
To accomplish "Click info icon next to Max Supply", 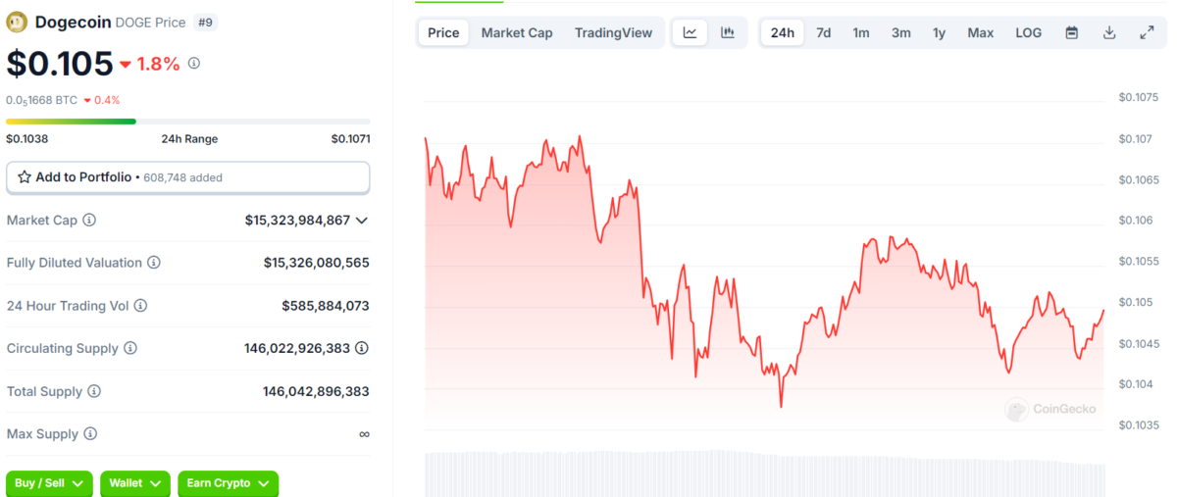I will point(90,433).
